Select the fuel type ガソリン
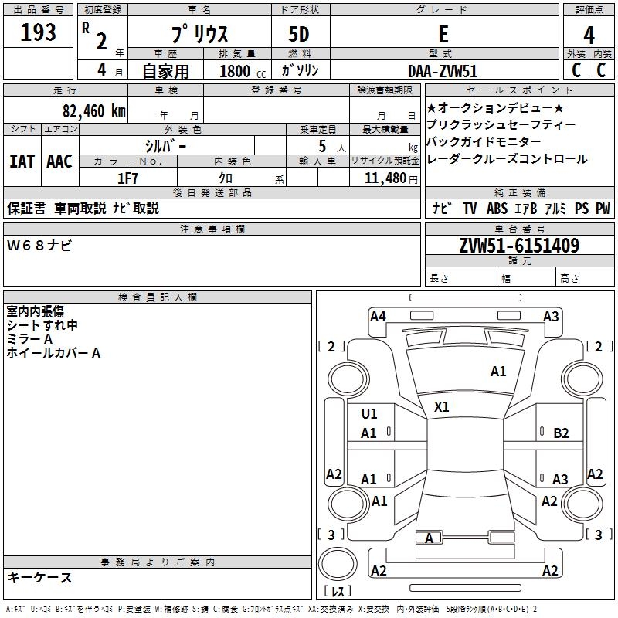Screen dimensions: 618x618 pyautogui.click(x=300, y=70)
